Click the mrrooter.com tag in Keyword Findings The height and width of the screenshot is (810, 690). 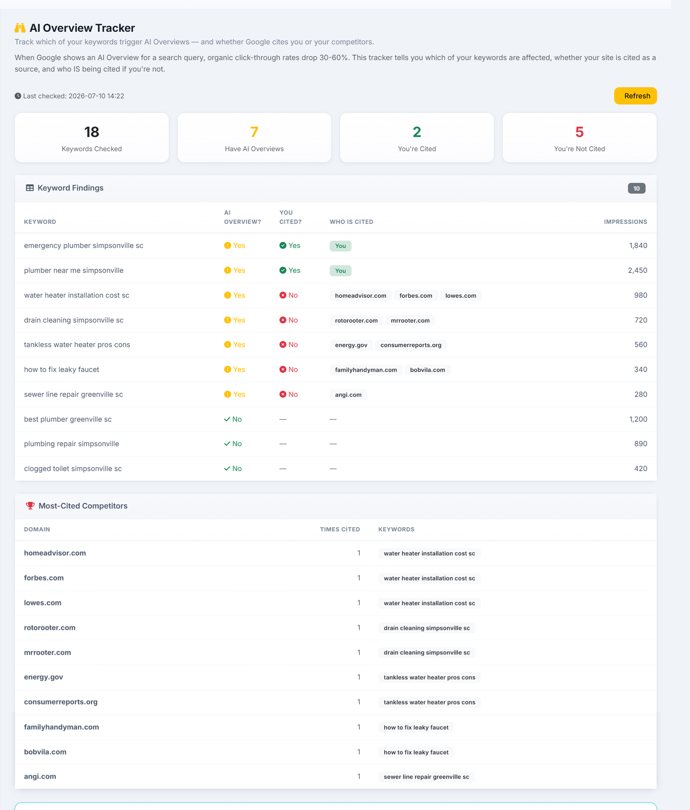[x=410, y=320]
